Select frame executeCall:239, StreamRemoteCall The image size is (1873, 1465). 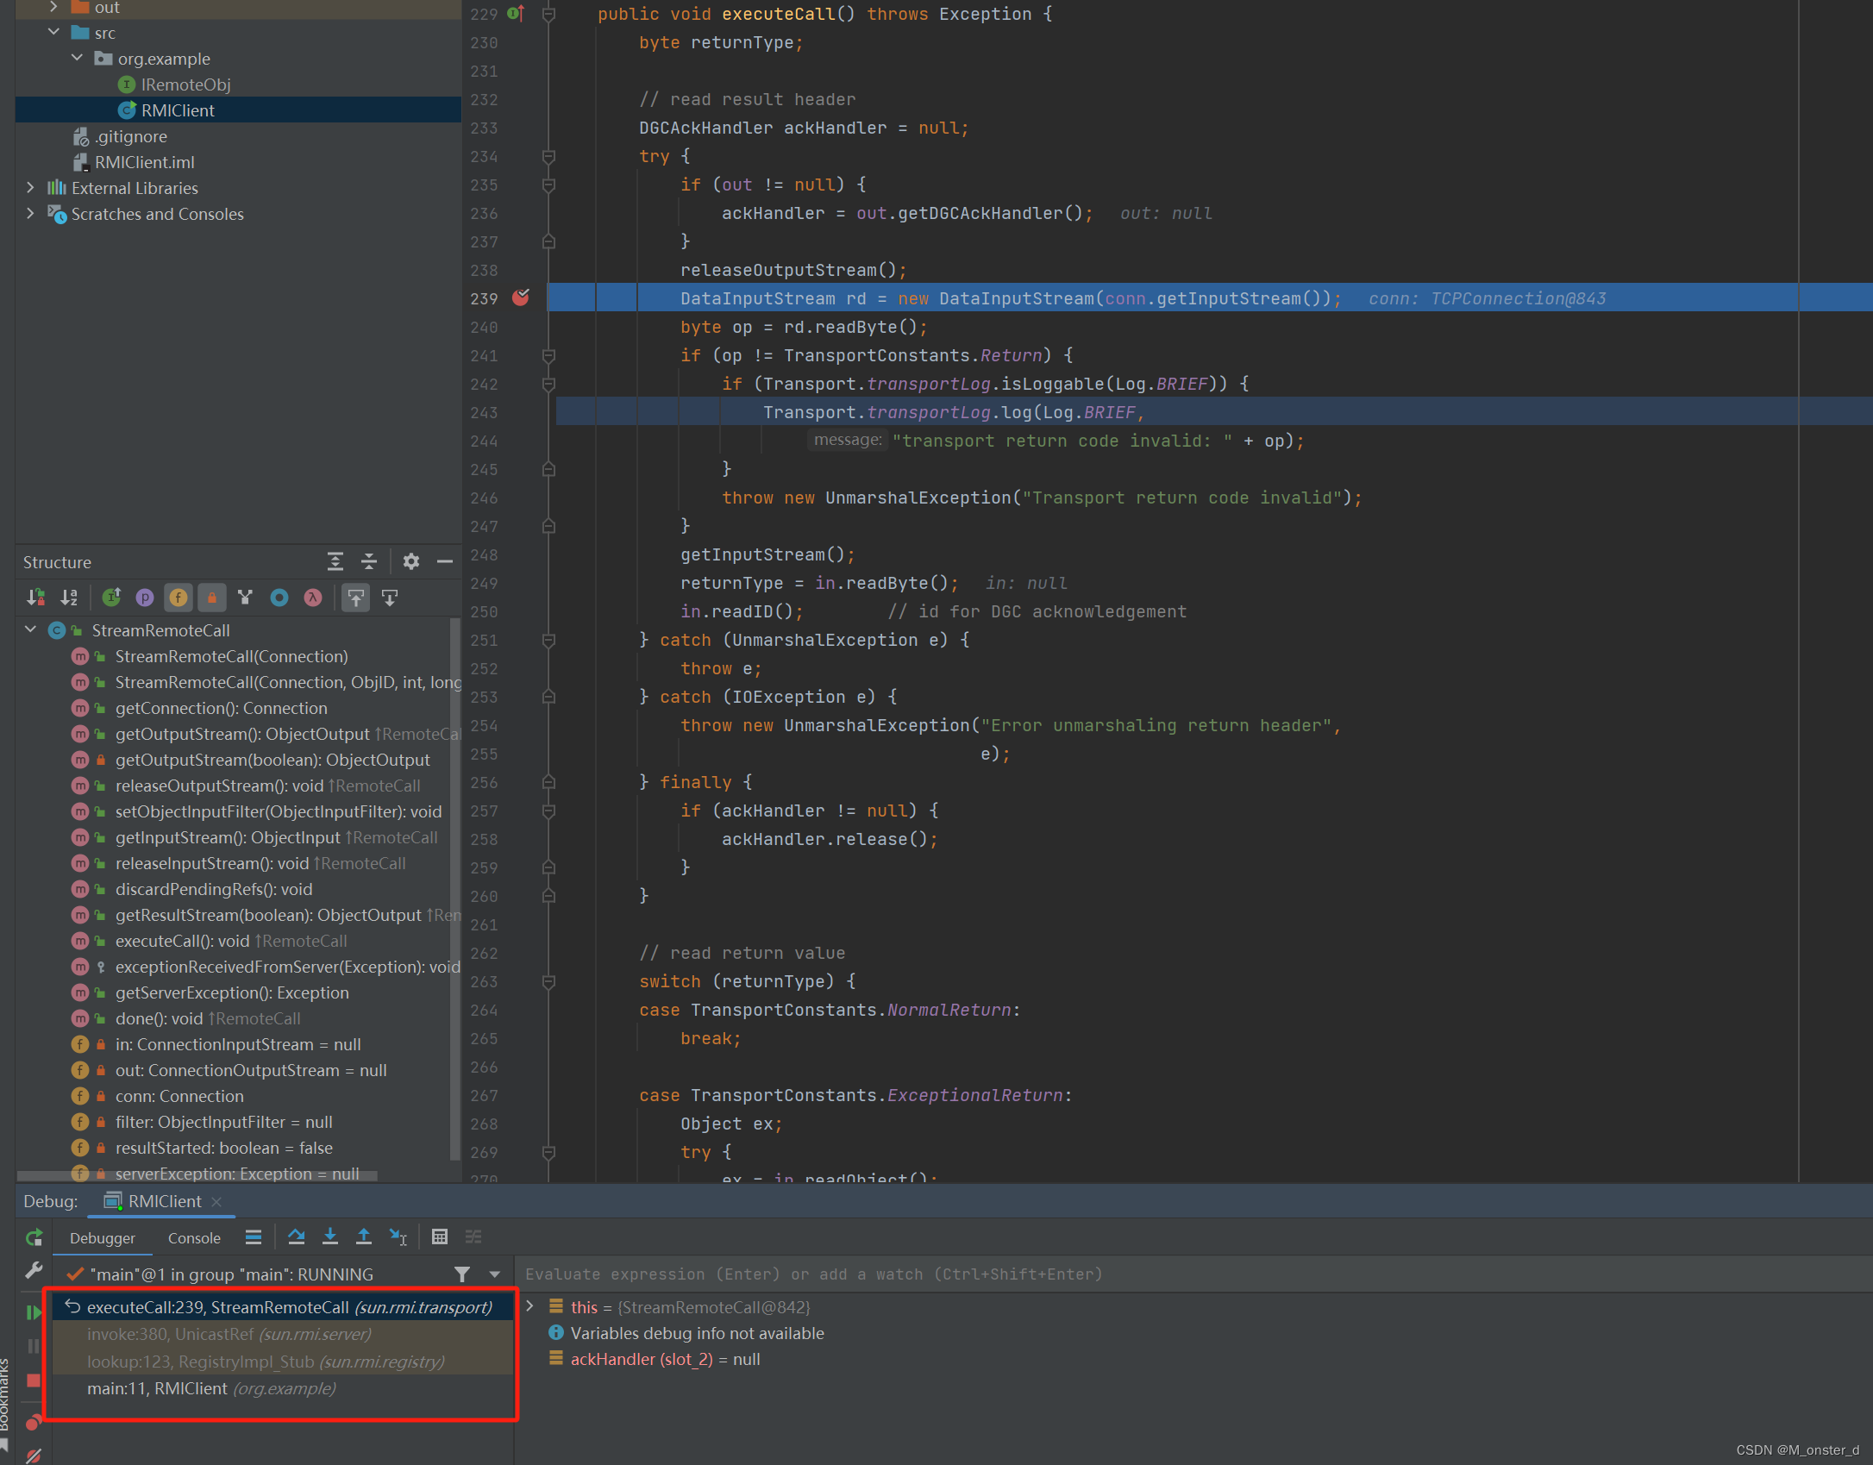pos(283,1306)
